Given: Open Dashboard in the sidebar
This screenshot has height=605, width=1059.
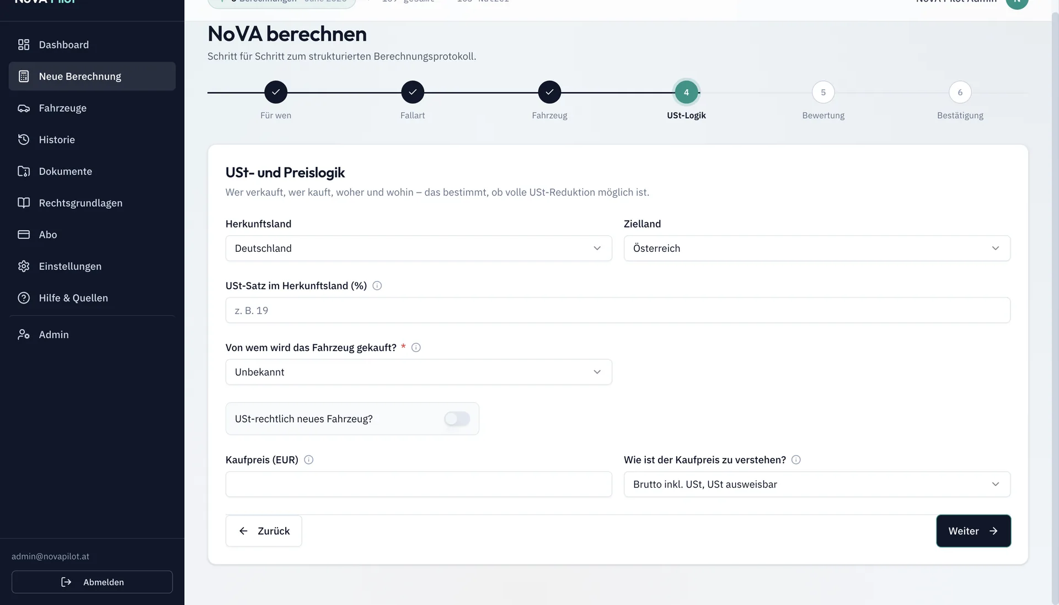Looking at the screenshot, I should click(x=92, y=45).
